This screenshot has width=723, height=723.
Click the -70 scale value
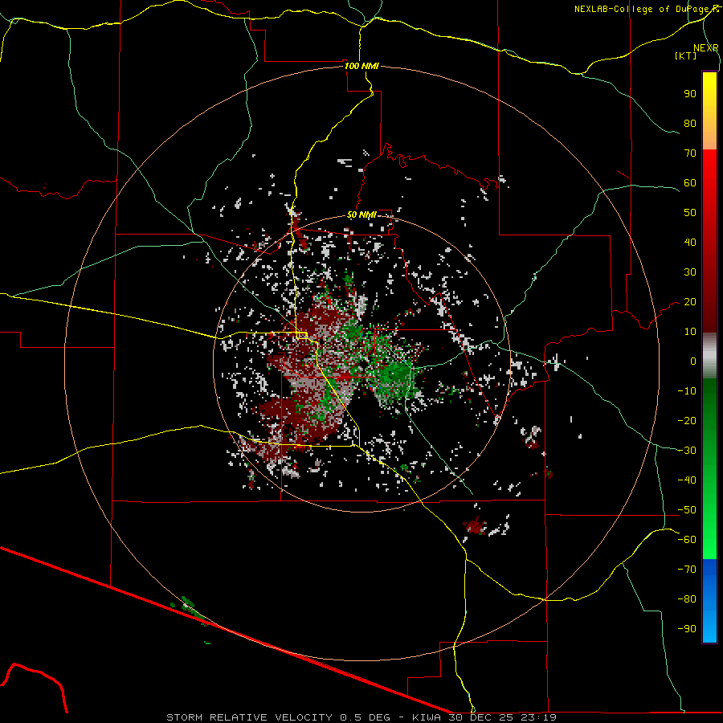click(x=687, y=570)
